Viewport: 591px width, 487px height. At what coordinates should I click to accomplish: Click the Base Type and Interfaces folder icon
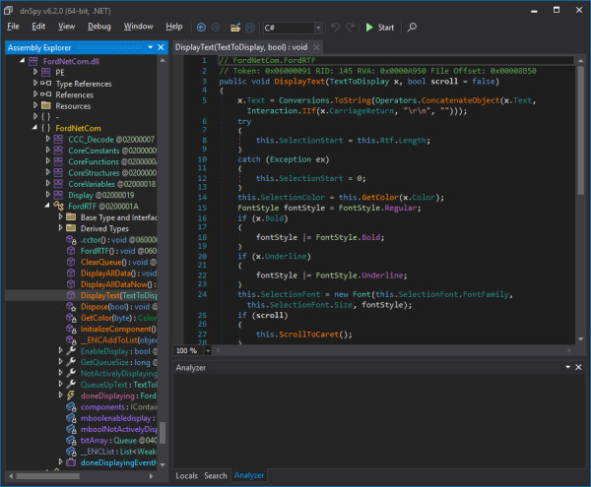(x=71, y=217)
